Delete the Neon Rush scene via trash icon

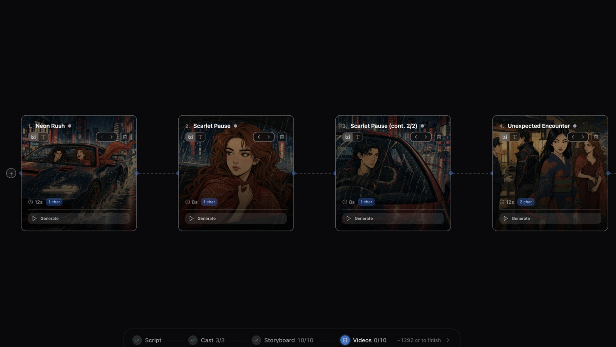coord(125,137)
